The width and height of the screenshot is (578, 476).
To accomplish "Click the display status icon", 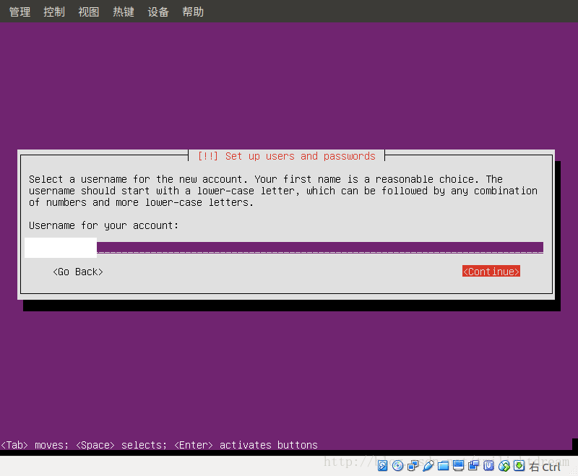I will tap(458, 465).
